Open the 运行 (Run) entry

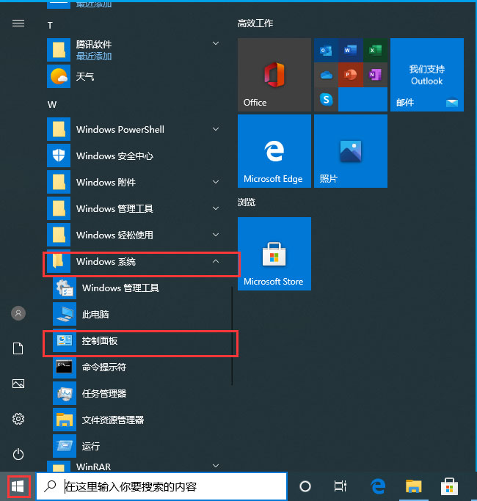[91, 447]
